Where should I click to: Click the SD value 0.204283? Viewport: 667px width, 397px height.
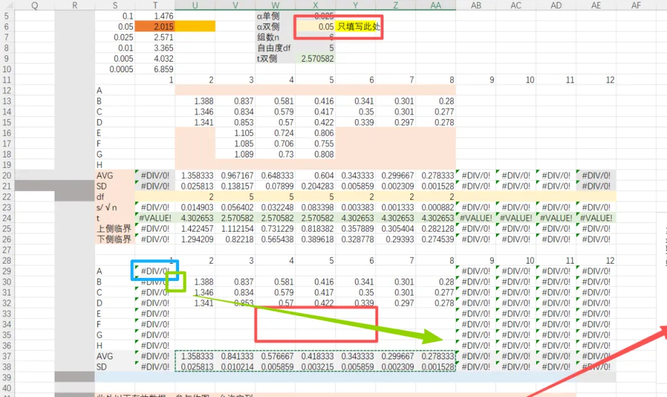click(x=315, y=186)
